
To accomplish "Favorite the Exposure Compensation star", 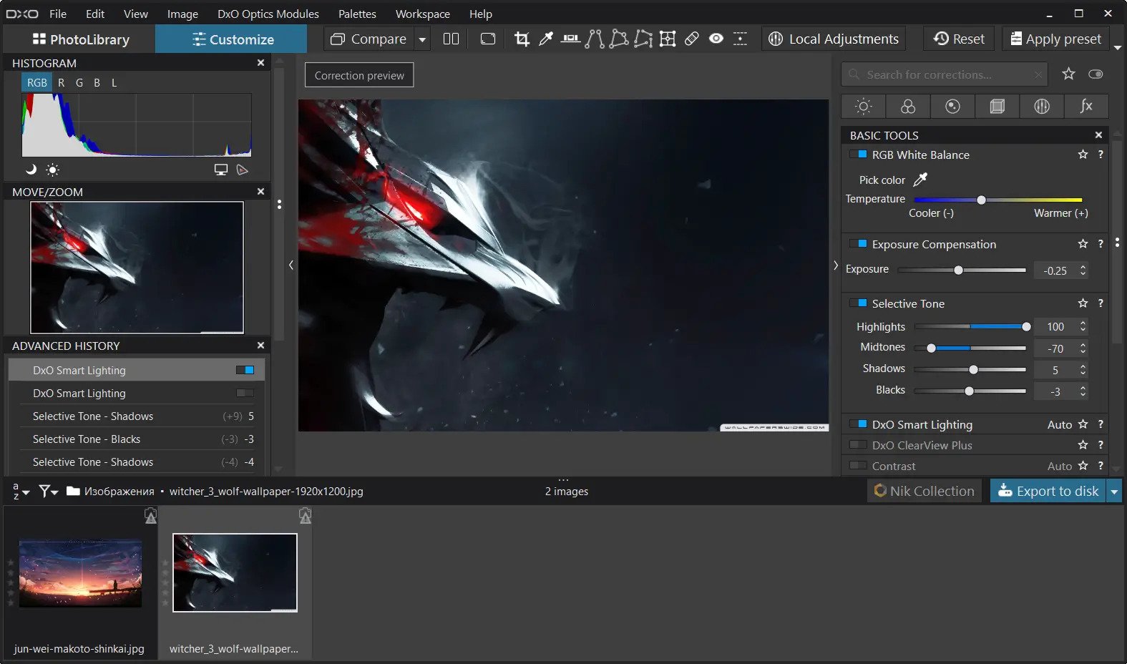I will pos(1083,244).
